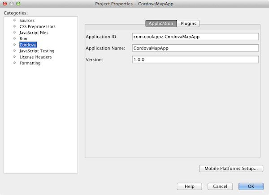Viewport: 269px width, 195px height.
Task: Open Mobile Platforms Setup
Action: pos(231,169)
